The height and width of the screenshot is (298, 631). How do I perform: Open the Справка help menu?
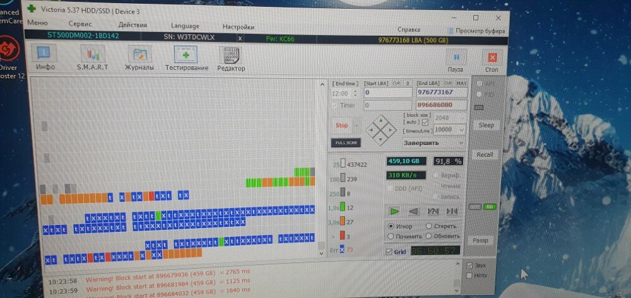408,30
